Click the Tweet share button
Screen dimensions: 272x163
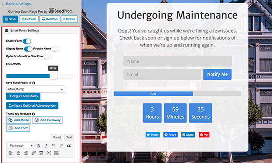(153, 135)
